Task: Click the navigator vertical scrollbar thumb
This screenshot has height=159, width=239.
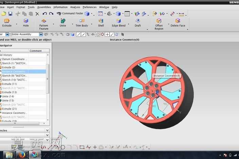Action: [48, 79]
